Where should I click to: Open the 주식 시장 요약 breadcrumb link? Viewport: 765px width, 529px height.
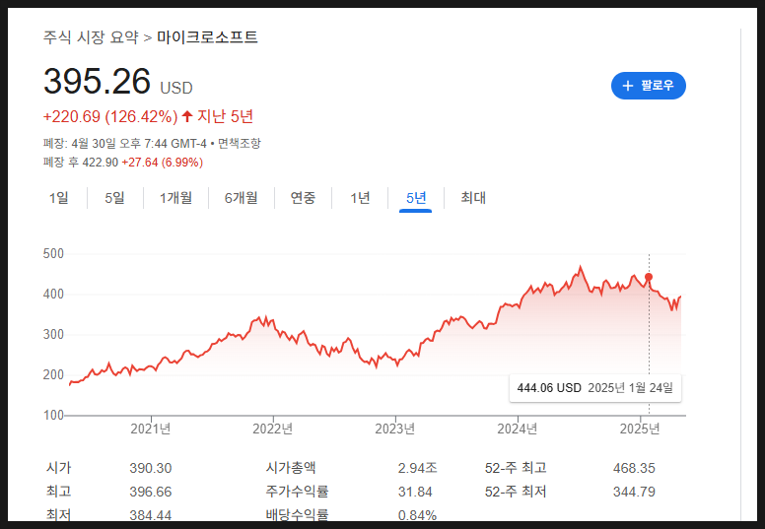(x=91, y=37)
